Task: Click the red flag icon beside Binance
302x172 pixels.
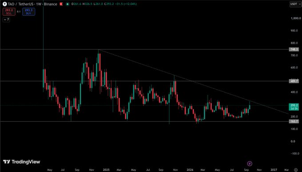Action: (x=61, y=4)
